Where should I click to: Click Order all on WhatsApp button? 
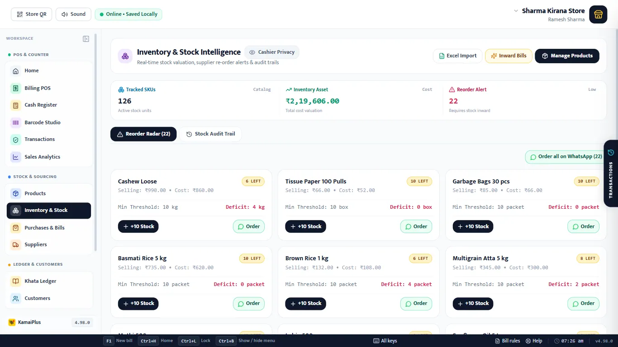click(x=566, y=157)
